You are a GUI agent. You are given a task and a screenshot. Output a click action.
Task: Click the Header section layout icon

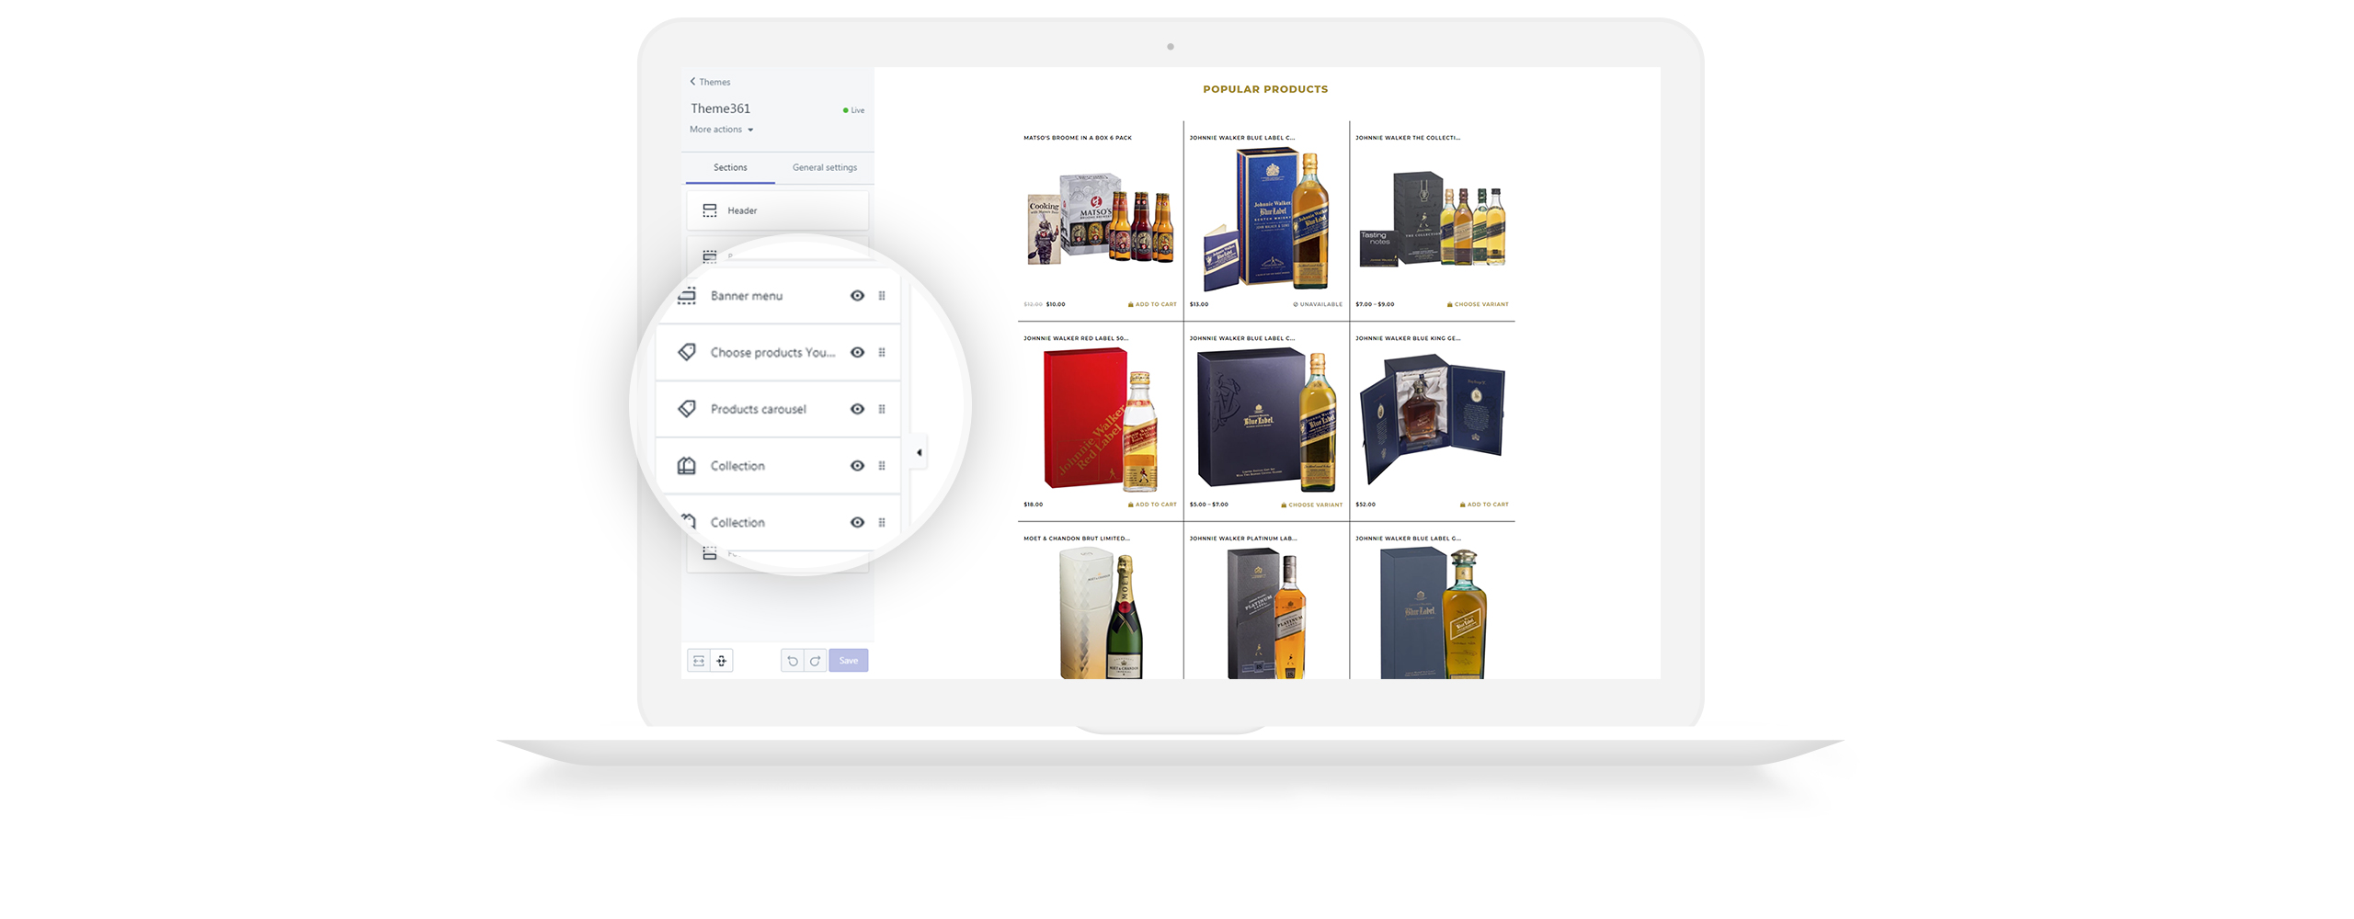click(x=710, y=210)
